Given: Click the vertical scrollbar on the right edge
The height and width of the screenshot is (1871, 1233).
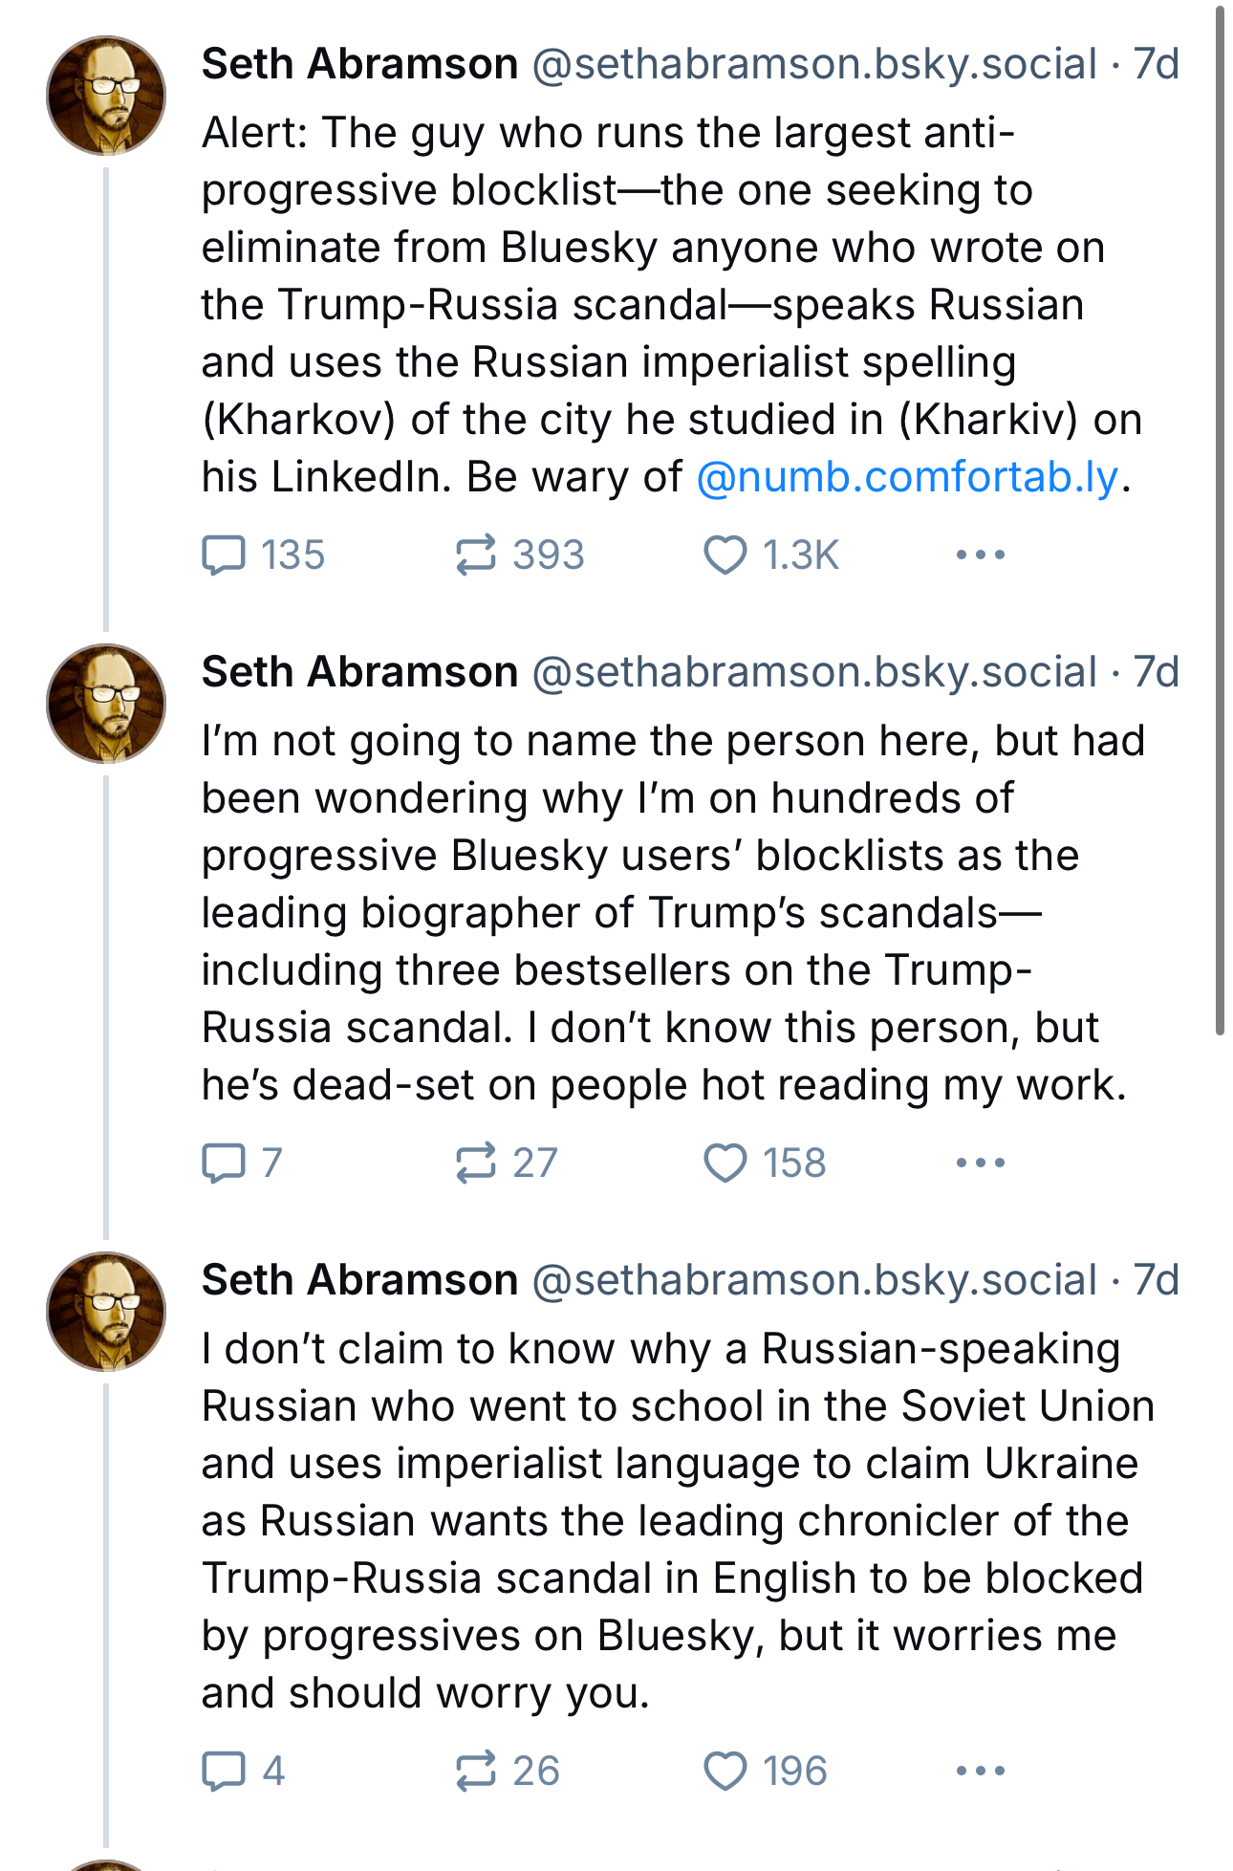Looking at the screenshot, I should pos(1220,516).
